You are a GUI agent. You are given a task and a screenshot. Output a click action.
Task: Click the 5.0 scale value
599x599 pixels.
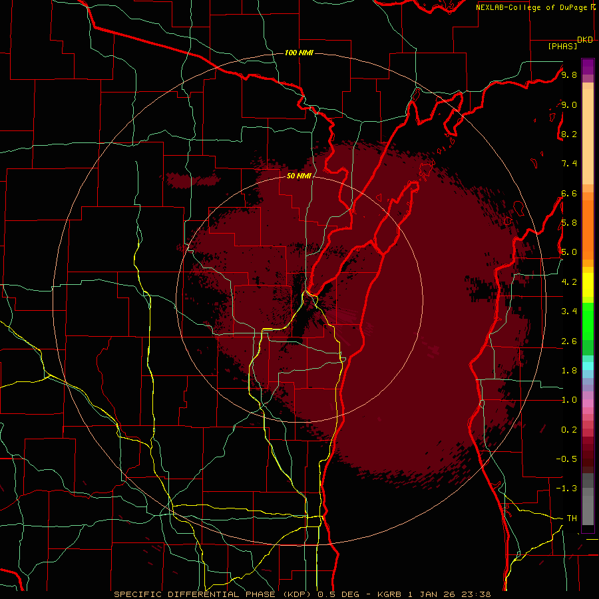tap(569, 252)
